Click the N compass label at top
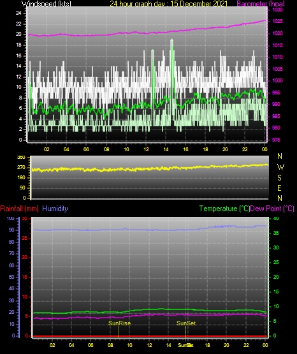This screenshot has height=354, width=297. (280, 156)
